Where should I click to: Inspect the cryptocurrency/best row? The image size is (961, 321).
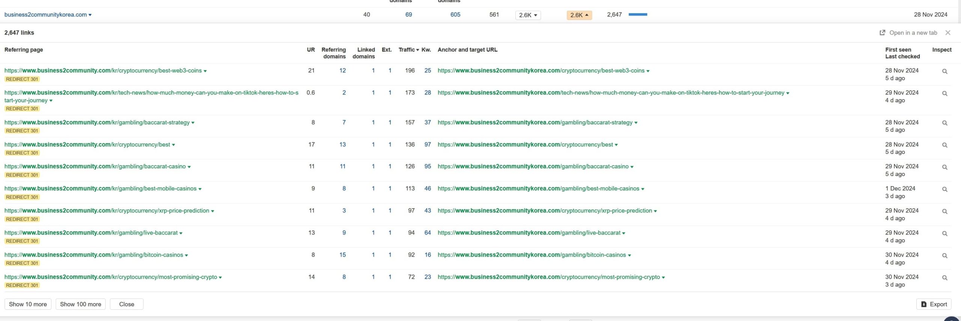click(944, 145)
